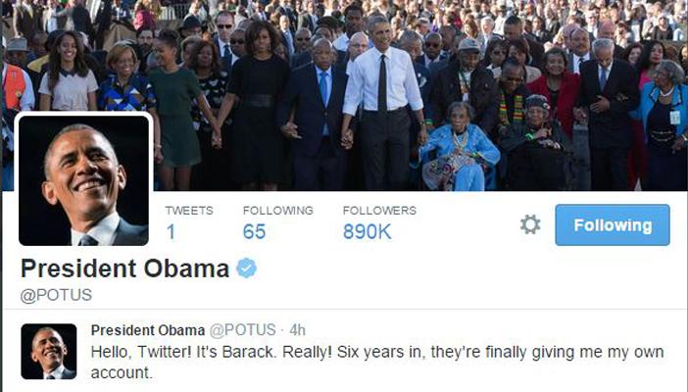Click the FOLLOWING stat label
The height and width of the screenshot is (392, 688).
pos(278,211)
